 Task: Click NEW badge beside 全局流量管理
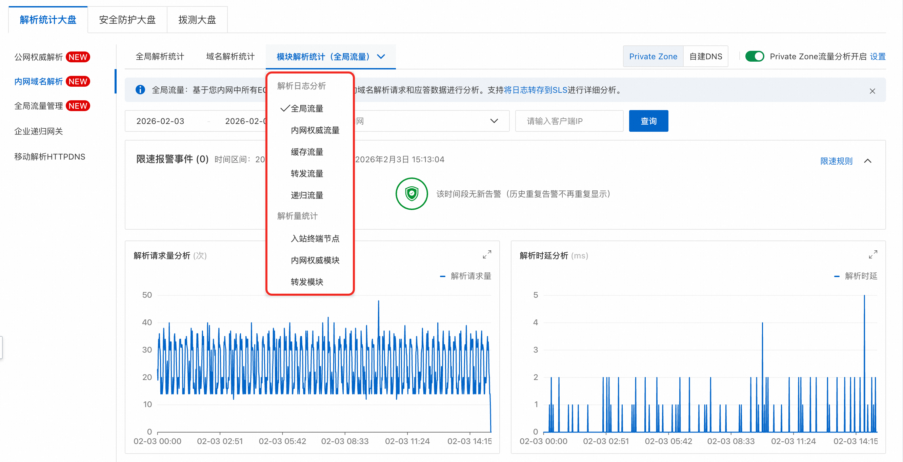78,106
